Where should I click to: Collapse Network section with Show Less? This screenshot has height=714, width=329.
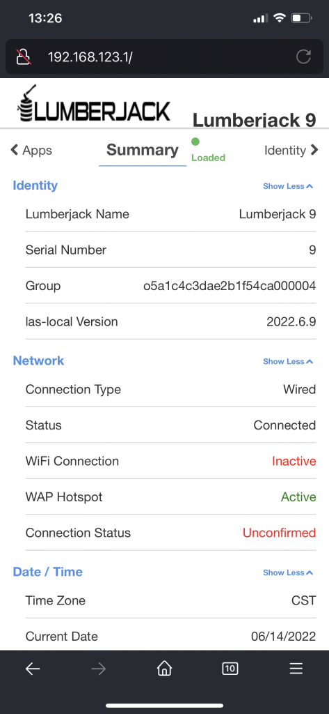click(288, 362)
